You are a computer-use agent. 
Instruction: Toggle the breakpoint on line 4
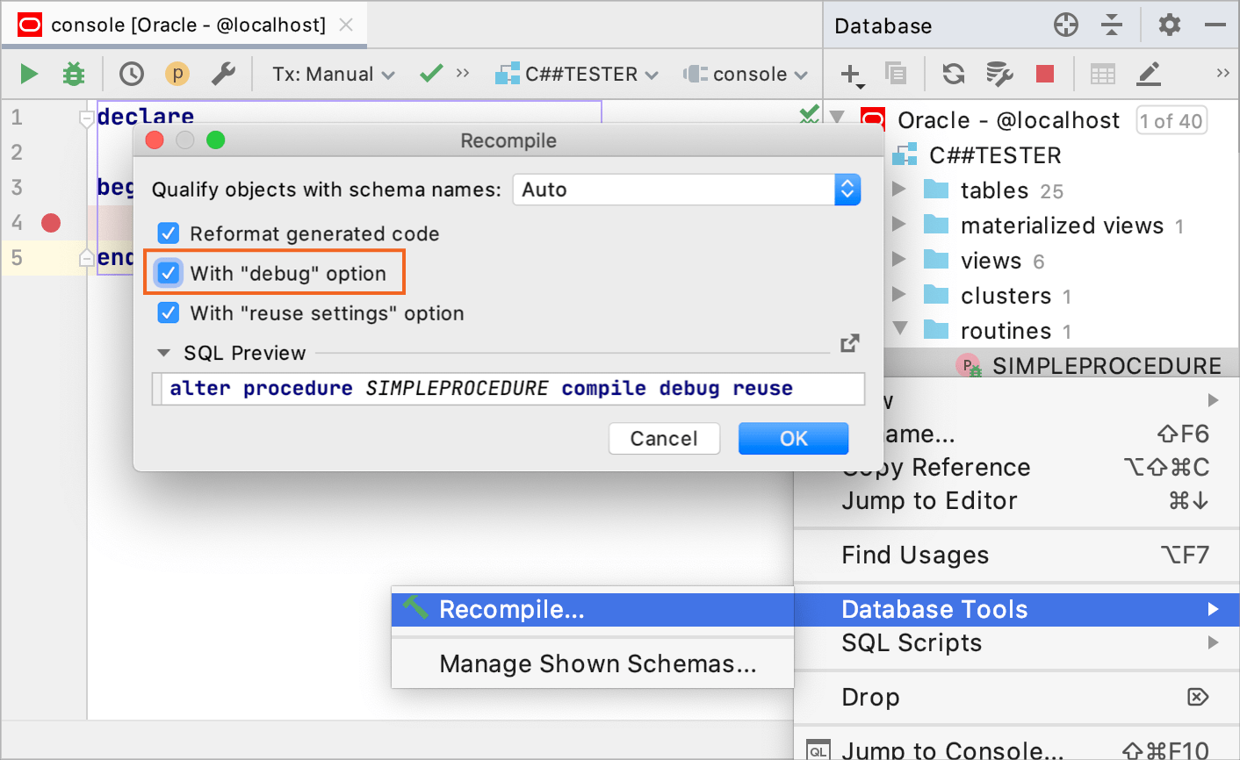pyautogui.click(x=50, y=223)
